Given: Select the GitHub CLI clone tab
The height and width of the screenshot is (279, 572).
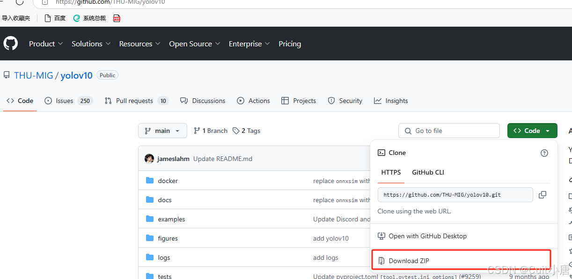Looking at the screenshot, I should tap(428, 172).
